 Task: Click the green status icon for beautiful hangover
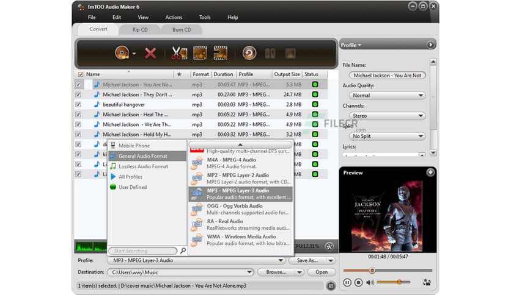click(315, 104)
